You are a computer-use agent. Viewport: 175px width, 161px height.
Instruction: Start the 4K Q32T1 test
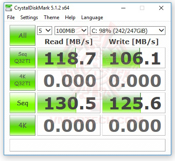(22, 80)
